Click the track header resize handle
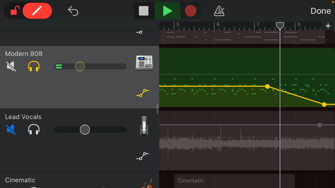 click(x=157, y=109)
